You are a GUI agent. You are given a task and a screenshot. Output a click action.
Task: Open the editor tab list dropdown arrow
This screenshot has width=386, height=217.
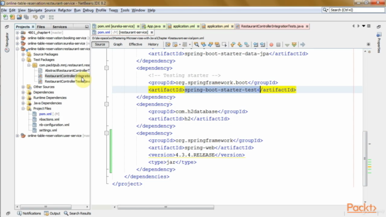[x=364, y=26]
